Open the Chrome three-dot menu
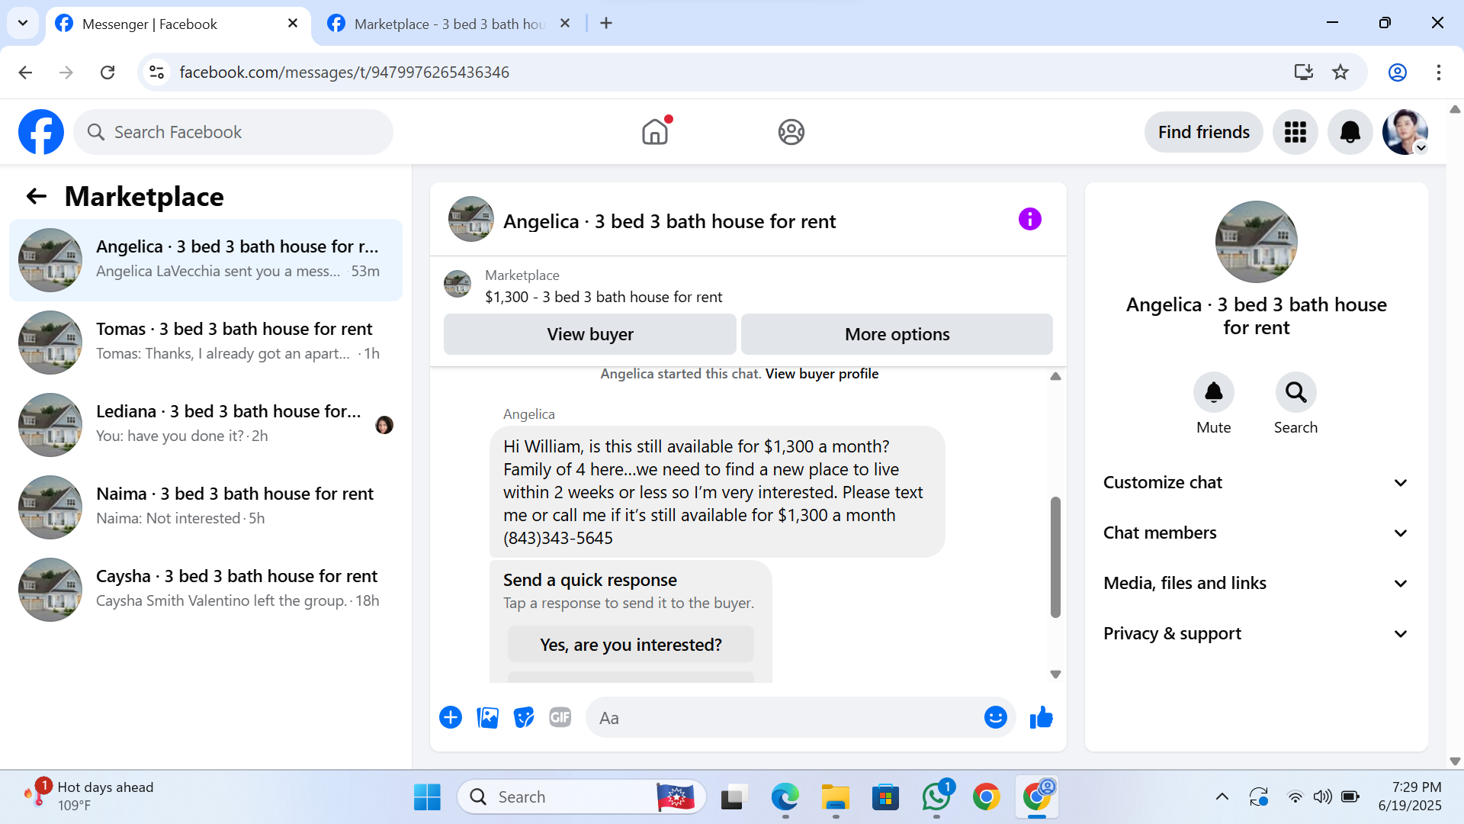Screen dimensions: 1464x824 tap(1439, 72)
